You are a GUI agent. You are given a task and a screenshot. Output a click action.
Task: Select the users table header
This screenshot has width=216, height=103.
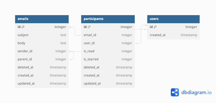coord(173,19)
